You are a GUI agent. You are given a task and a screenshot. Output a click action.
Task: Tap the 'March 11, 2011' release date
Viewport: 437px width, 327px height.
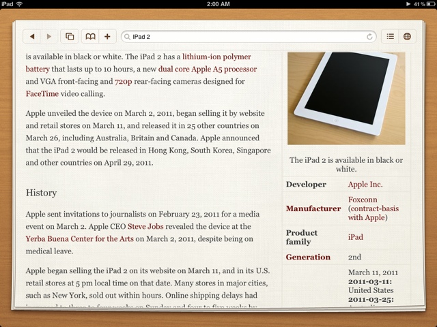pyautogui.click(x=373, y=272)
